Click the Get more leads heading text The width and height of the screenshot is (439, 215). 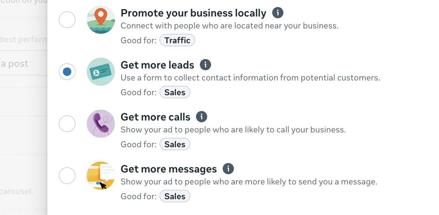click(x=157, y=65)
